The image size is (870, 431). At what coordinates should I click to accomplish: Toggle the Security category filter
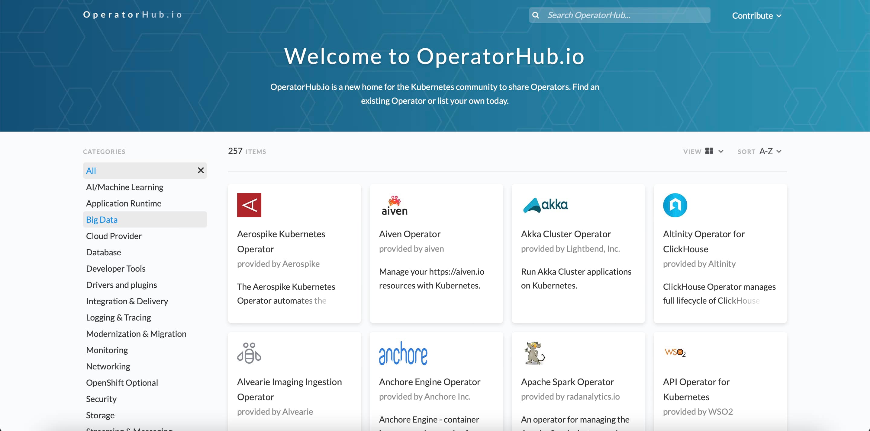(101, 399)
